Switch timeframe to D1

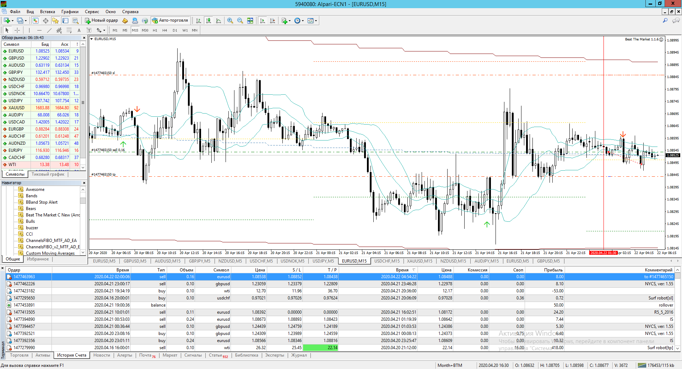175,30
